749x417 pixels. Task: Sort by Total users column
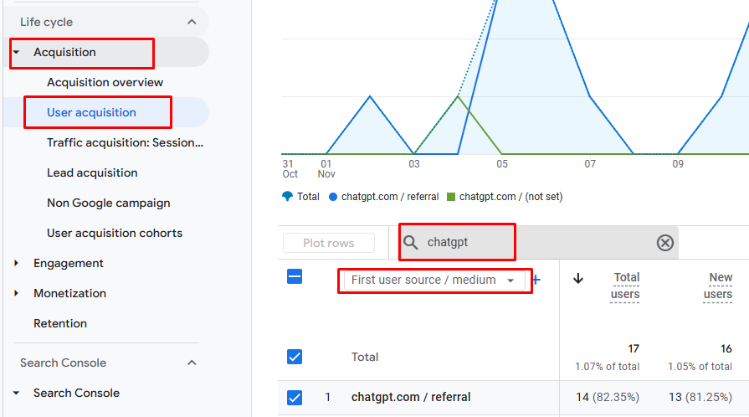coord(625,286)
